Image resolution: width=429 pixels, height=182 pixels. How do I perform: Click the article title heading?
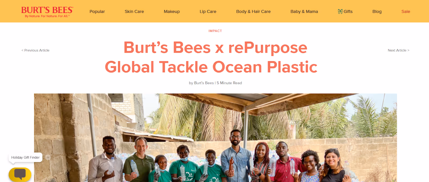(x=211, y=57)
